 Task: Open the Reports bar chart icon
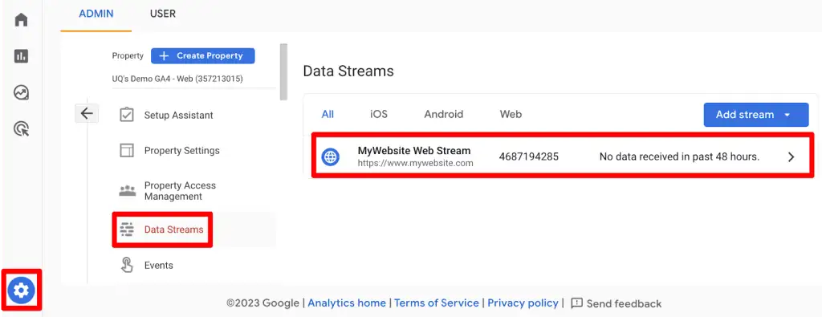[x=21, y=56]
